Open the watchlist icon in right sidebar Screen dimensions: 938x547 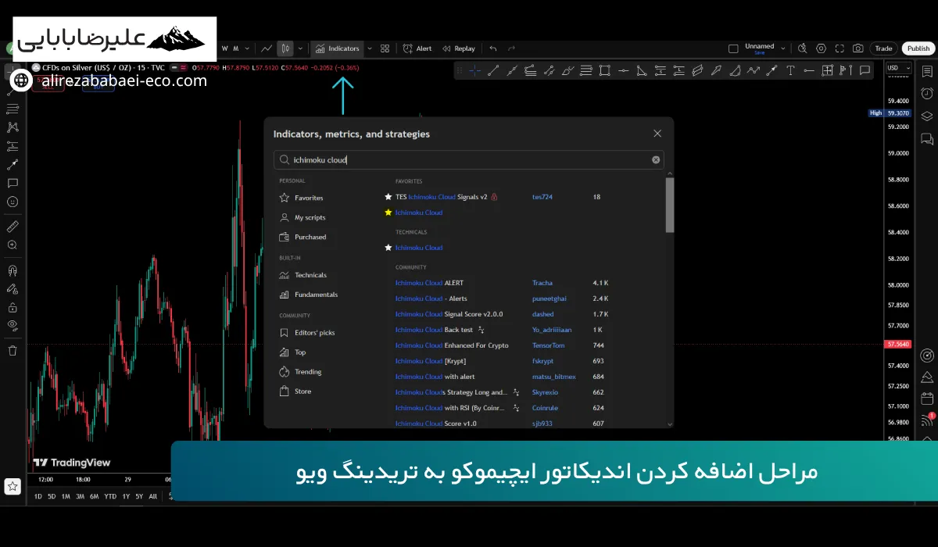coord(927,70)
